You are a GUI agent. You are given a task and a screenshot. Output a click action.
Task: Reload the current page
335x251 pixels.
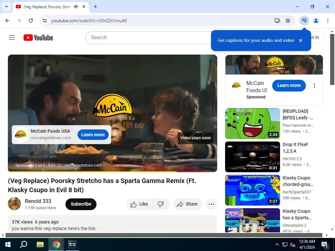[x=31, y=21]
